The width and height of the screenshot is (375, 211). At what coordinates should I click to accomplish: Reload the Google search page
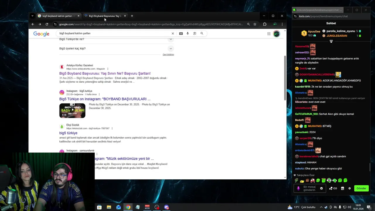47,24
